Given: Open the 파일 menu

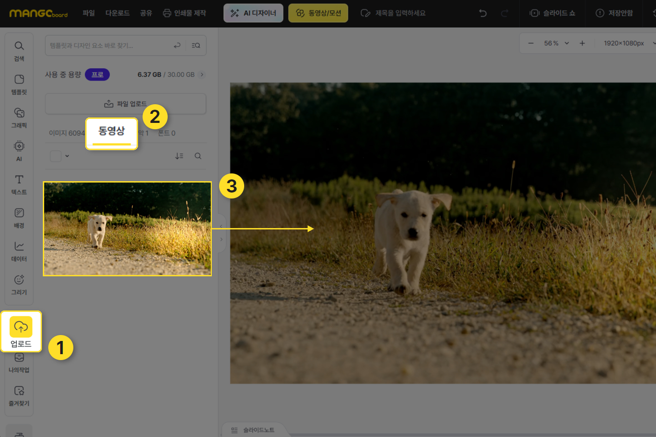Looking at the screenshot, I should (88, 13).
